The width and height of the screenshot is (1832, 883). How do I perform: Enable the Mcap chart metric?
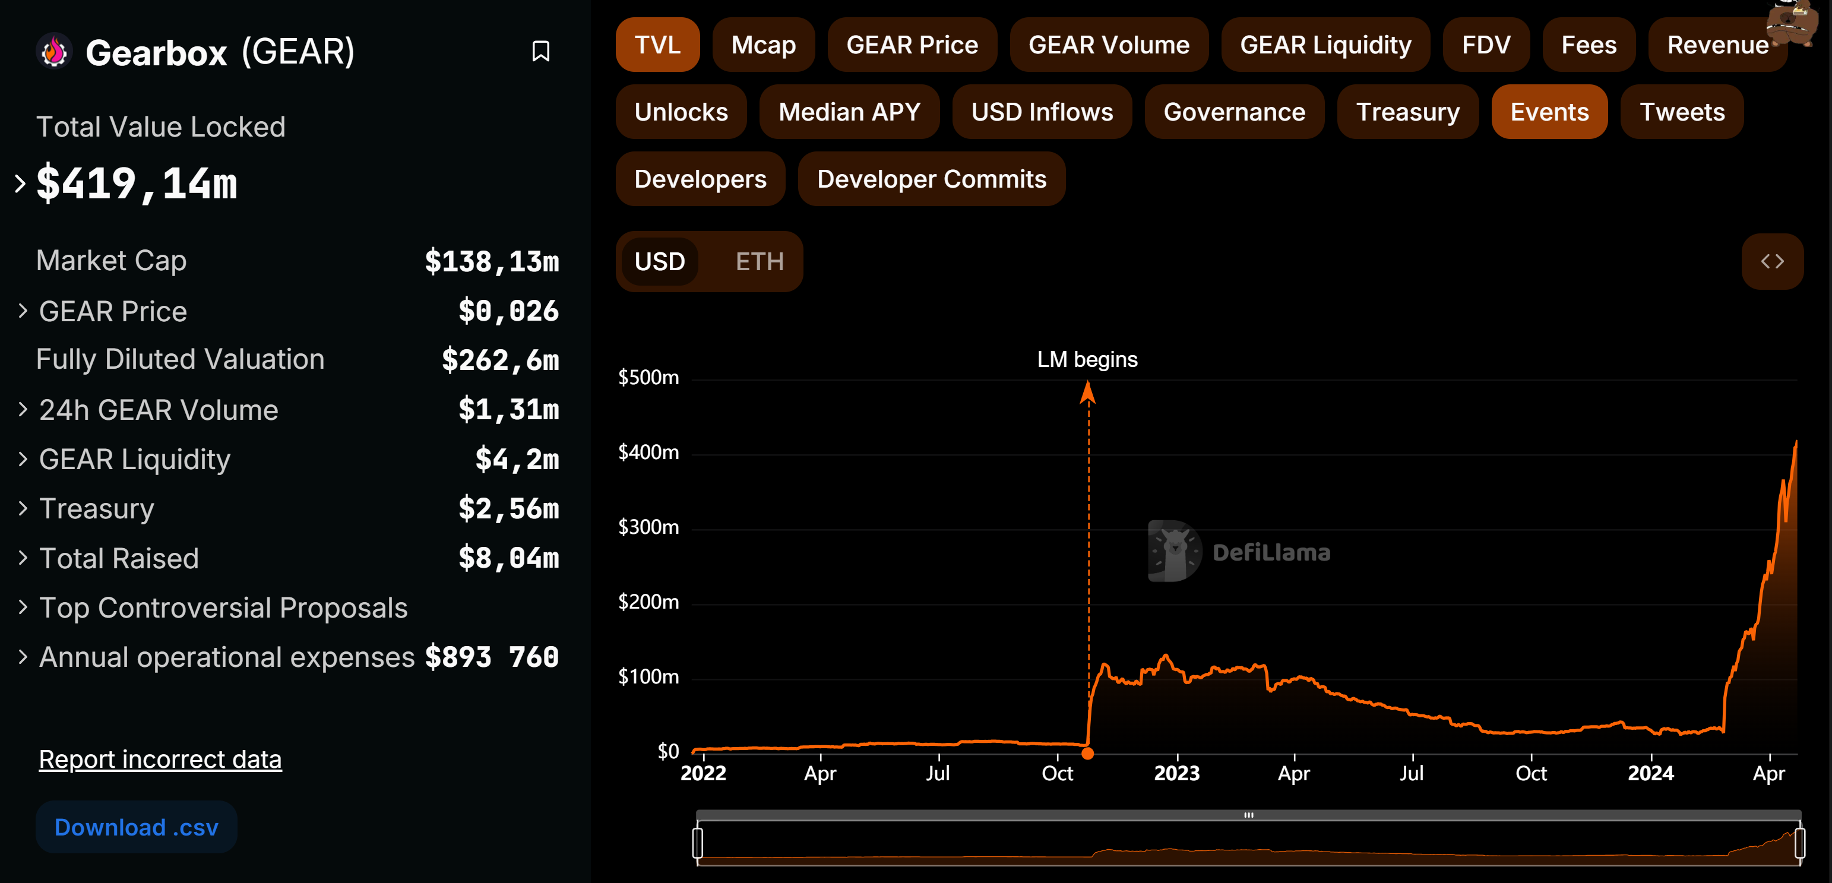tap(763, 45)
